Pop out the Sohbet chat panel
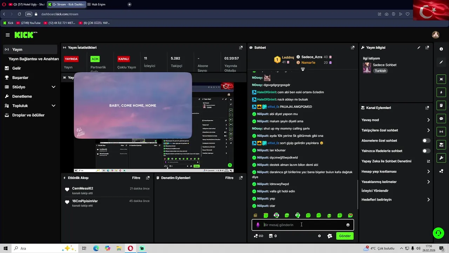The image size is (449, 253). point(353,47)
